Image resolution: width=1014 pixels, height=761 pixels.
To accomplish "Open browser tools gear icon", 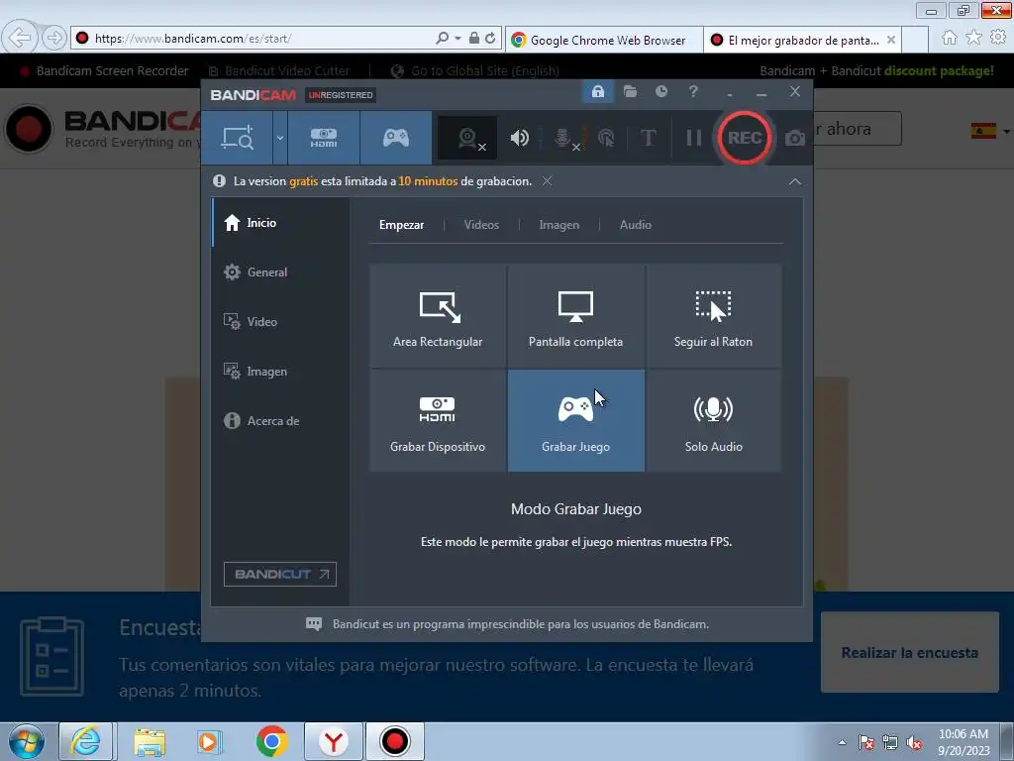I will coord(998,38).
